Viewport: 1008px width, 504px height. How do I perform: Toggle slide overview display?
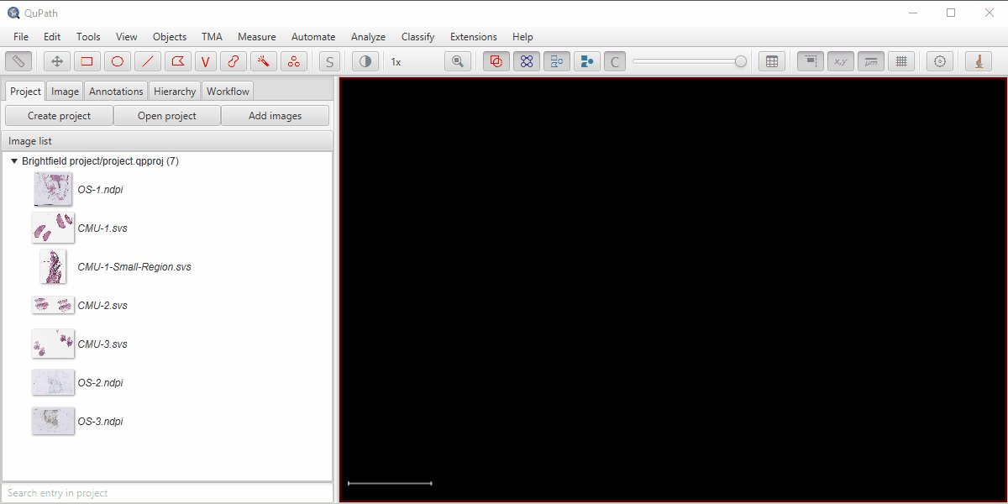[x=811, y=61]
